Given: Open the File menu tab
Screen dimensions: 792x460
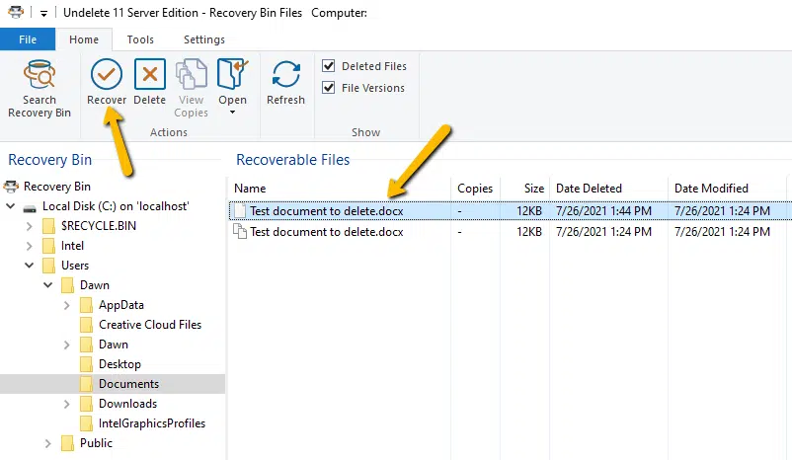Looking at the screenshot, I should pyautogui.click(x=28, y=39).
